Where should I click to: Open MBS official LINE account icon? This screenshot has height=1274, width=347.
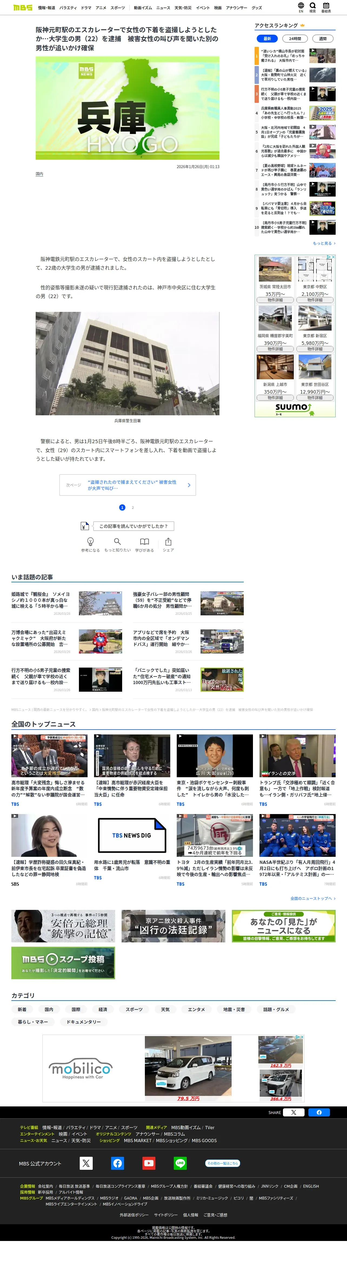180,1163
